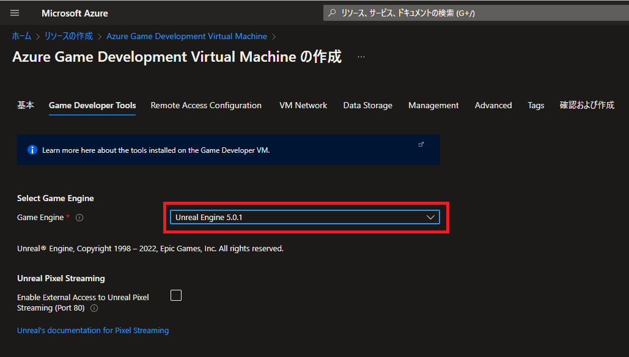Expand the Unreal Engine version selector chevron

coord(431,216)
